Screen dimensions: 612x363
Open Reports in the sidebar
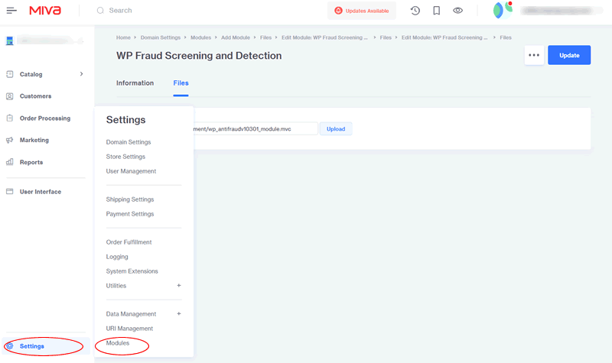tap(31, 162)
